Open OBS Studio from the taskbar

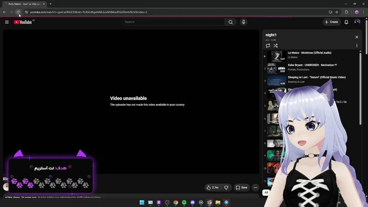point(167,203)
